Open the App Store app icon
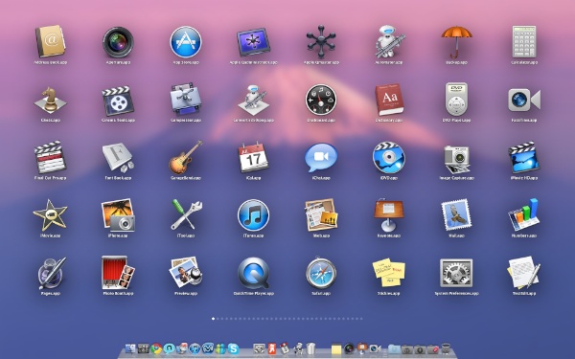 tap(186, 42)
